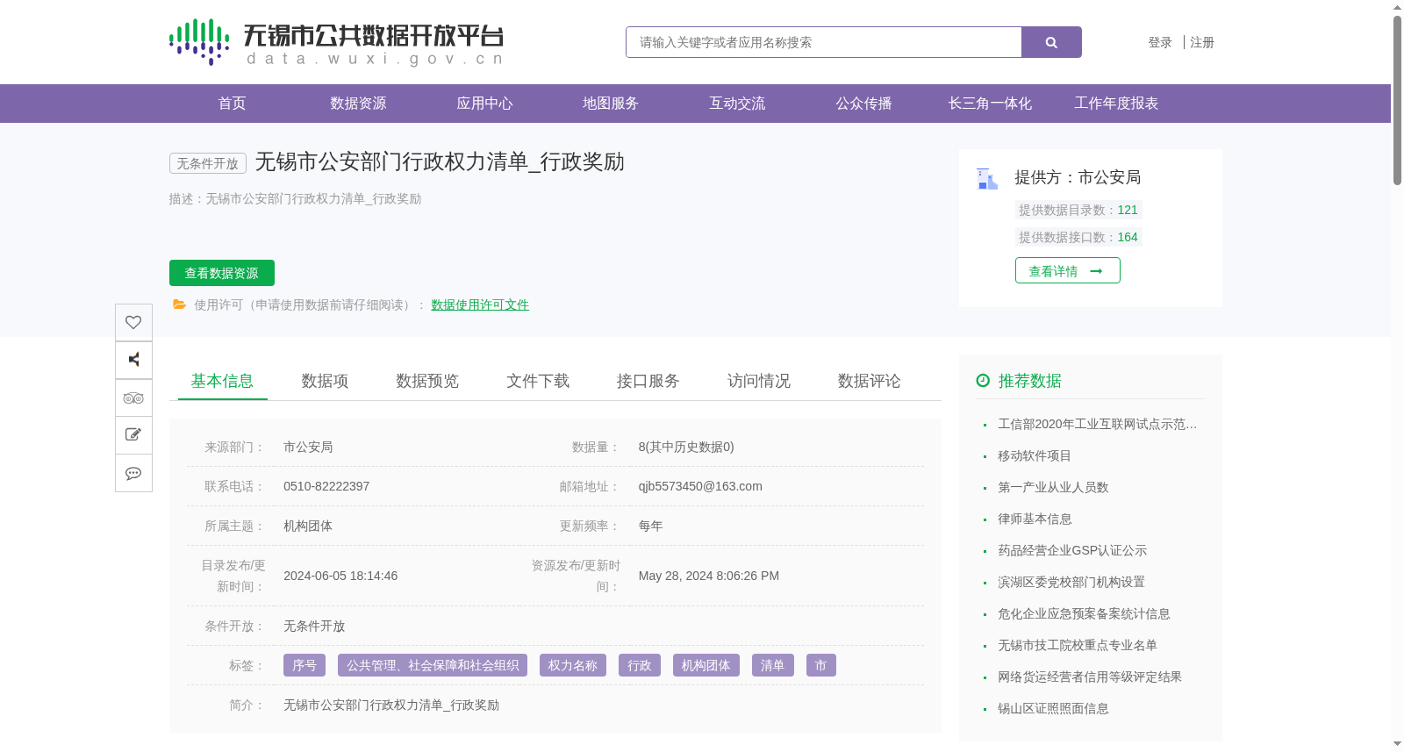The height and width of the screenshot is (752, 1404).
Task: Click the Wuxi data platform logo
Action: pos(336,42)
